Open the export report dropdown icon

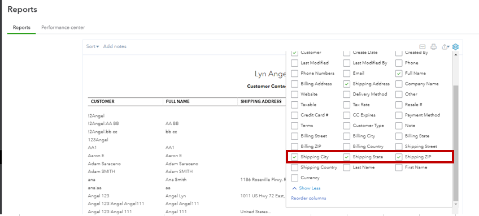(446, 47)
